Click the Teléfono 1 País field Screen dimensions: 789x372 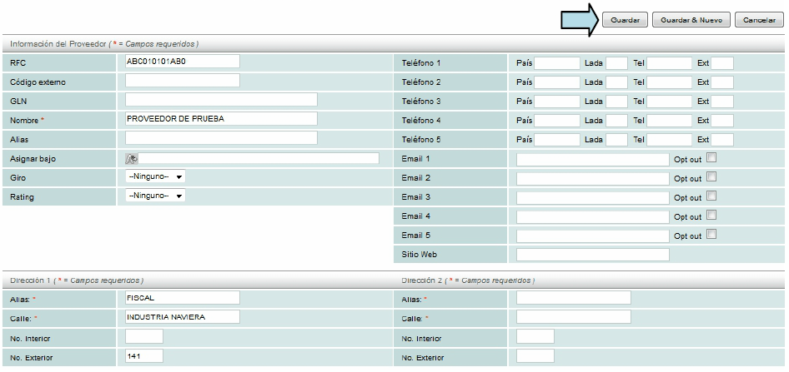click(x=556, y=63)
